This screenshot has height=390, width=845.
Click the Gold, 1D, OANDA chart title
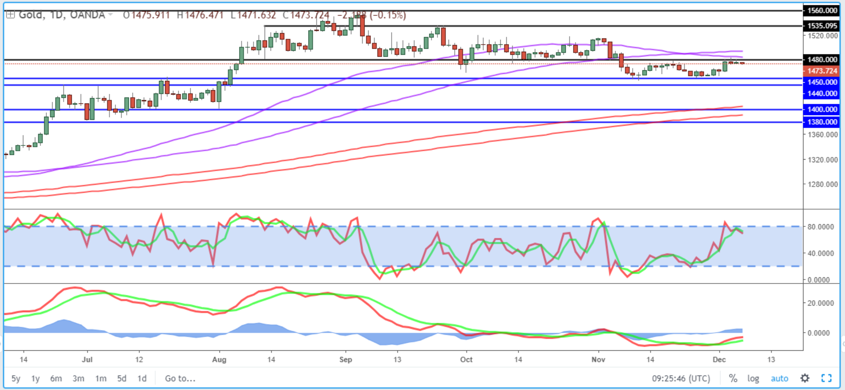pyautogui.click(x=62, y=15)
